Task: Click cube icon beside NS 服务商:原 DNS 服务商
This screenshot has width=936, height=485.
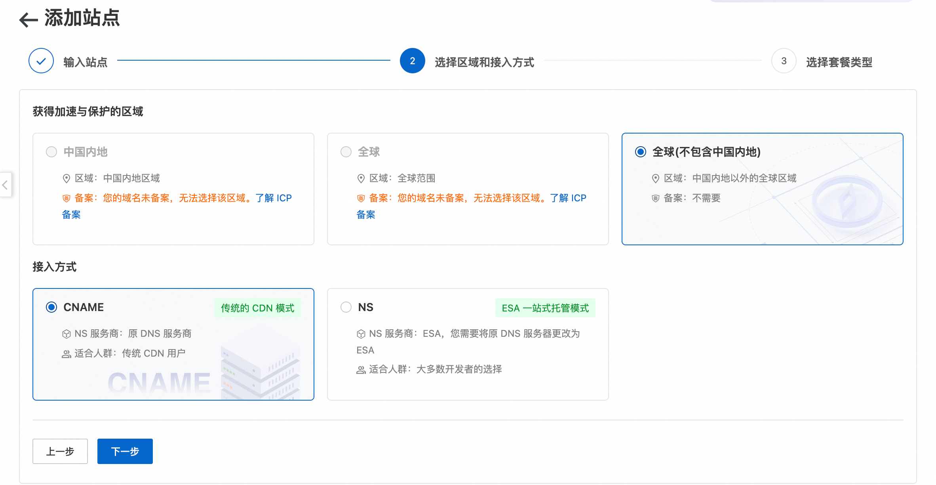Action: click(67, 334)
